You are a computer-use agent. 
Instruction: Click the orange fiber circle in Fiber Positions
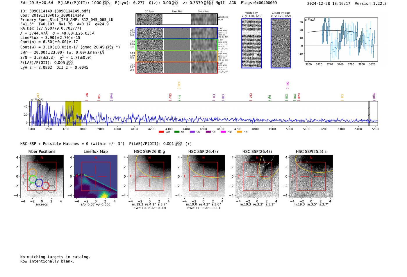click(33, 172)
